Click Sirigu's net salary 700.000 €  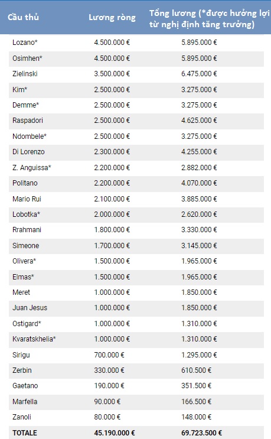pos(109,355)
